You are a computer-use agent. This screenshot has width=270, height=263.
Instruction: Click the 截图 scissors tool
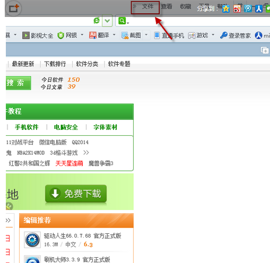(131, 36)
